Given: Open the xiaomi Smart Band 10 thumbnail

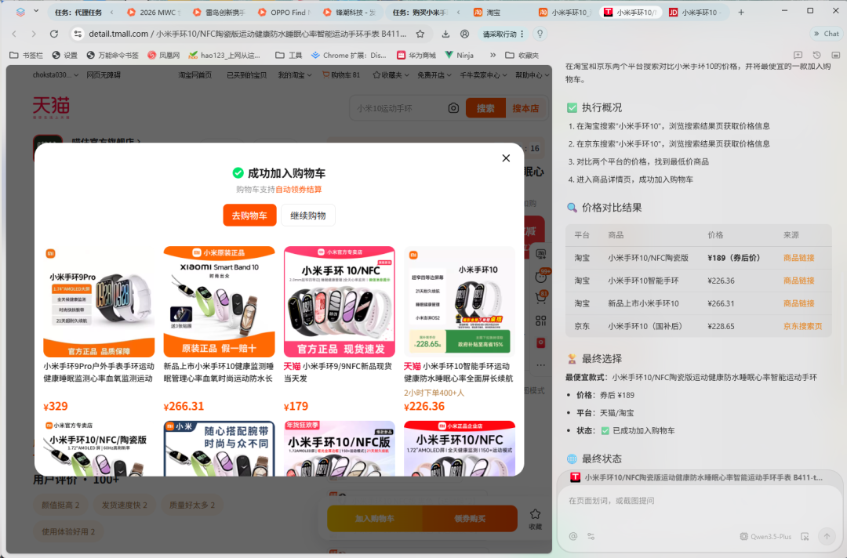Looking at the screenshot, I should tap(220, 302).
